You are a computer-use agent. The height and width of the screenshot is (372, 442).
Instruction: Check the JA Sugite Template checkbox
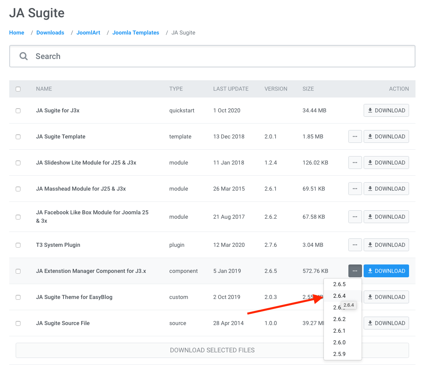point(18,137)
